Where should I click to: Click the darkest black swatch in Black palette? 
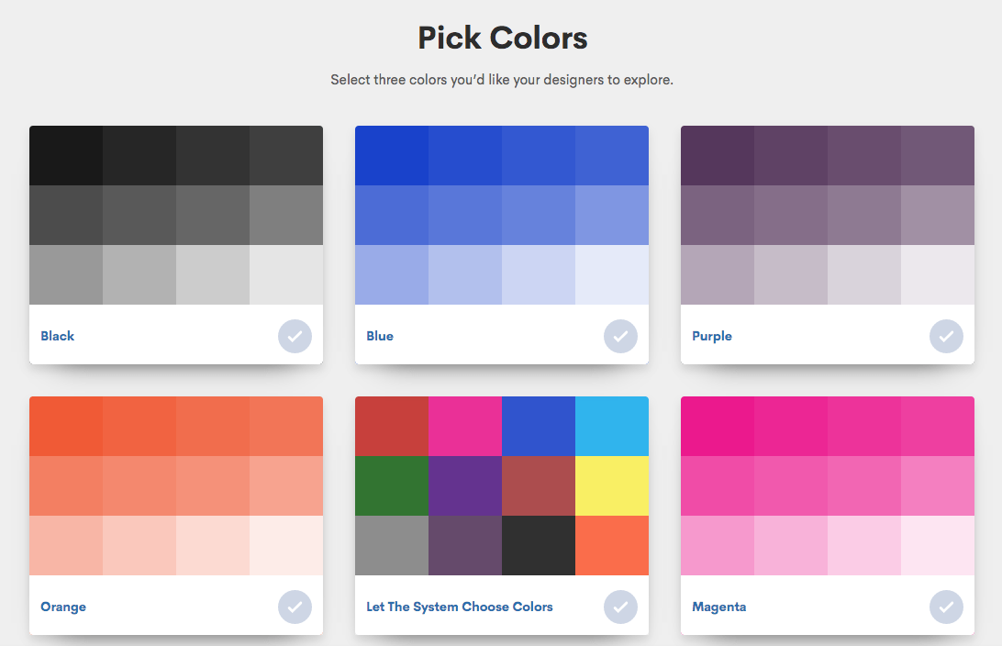click(66, 155)
